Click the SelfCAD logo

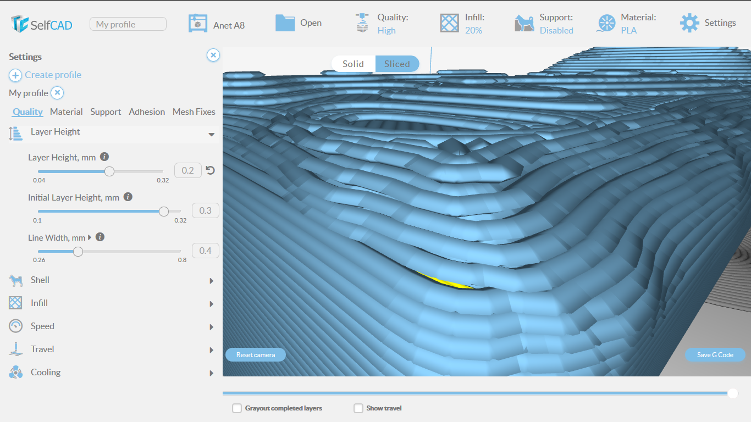click(x=42, y=24)
